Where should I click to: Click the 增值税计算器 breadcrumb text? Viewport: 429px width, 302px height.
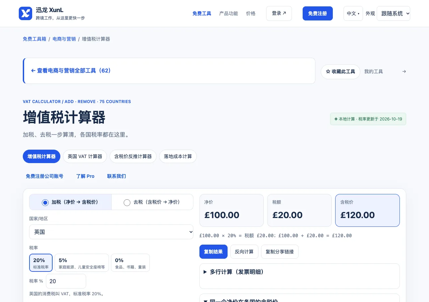tap(96, 39)
